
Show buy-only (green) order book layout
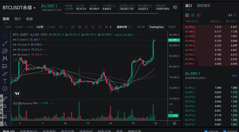point(193,15)
